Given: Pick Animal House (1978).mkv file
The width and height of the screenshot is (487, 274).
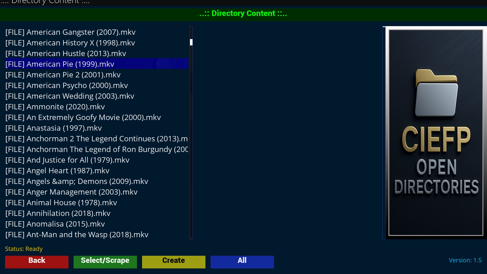Looking at the screenshot, I should pyautogui.click(x=97, y=203).
